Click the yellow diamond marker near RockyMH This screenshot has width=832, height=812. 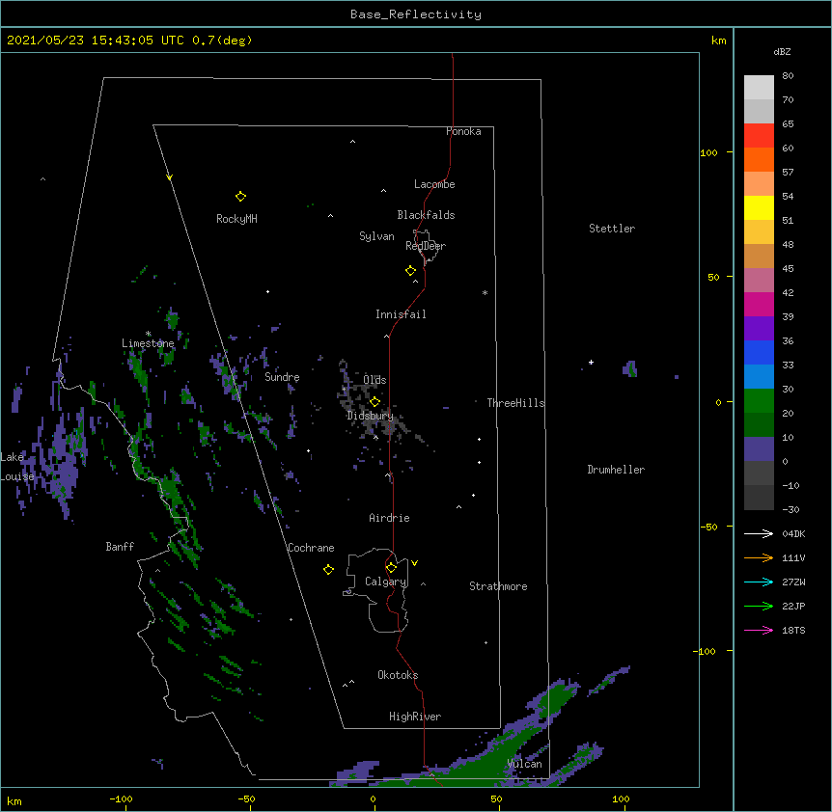(240, 197)
